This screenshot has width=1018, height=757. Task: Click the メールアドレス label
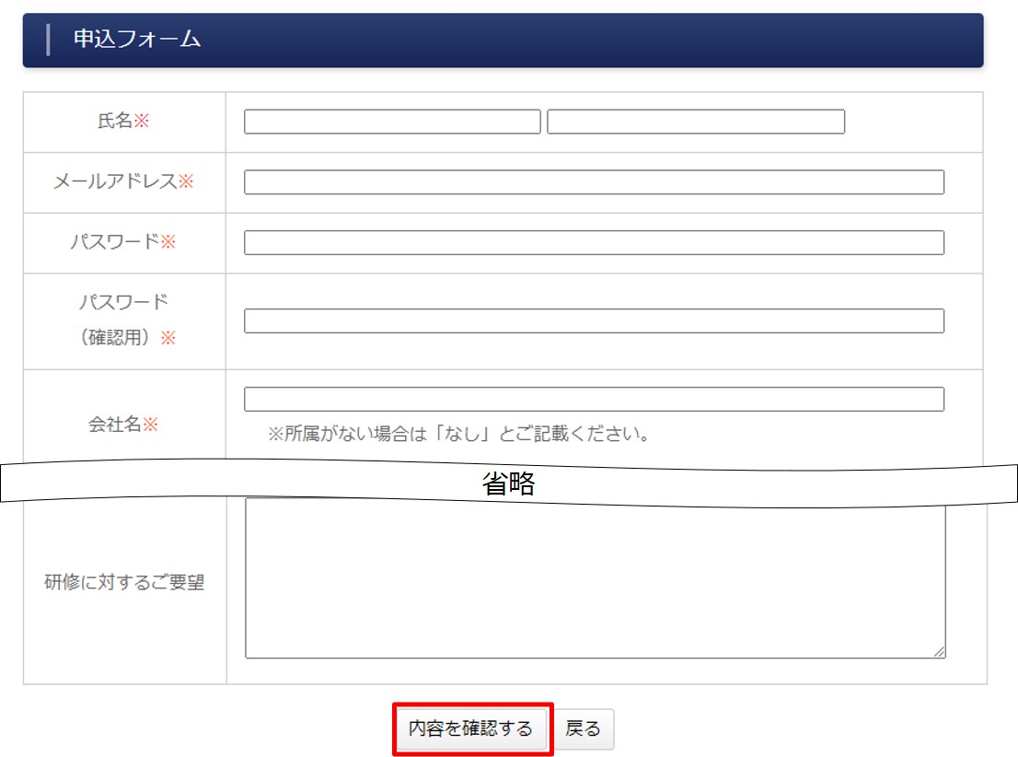tap(123, 181)
